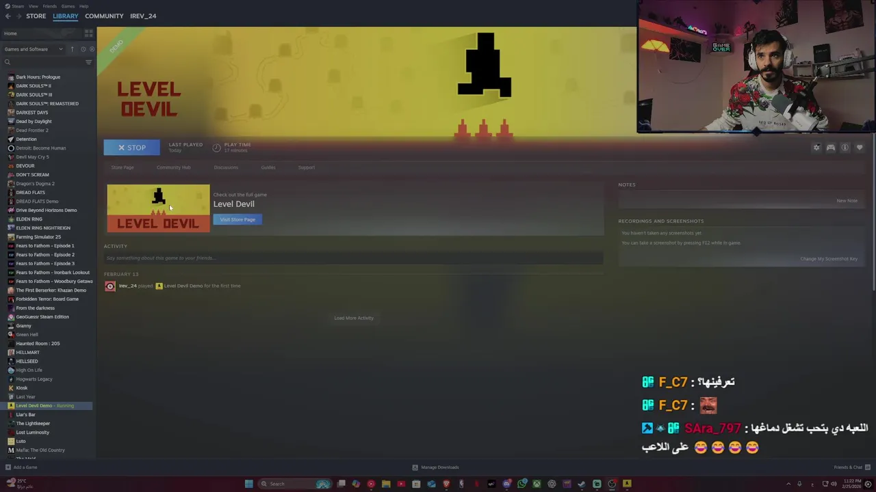Open WhatsApp from taskbar
The image size is (876, 492).
(x=521, y=484)
